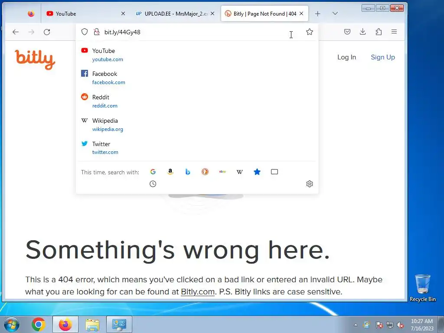Click the network tray icon
This screenshot has height=333, width=444.
(x=390, y=325)
